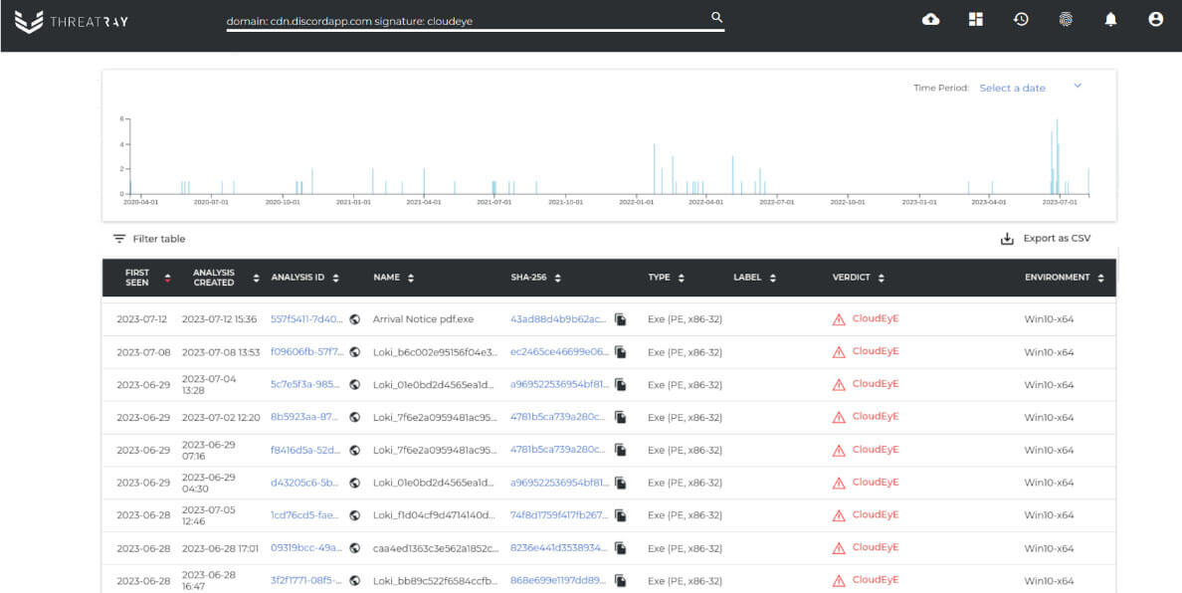Open the history clock icon

click(1021, 20)
